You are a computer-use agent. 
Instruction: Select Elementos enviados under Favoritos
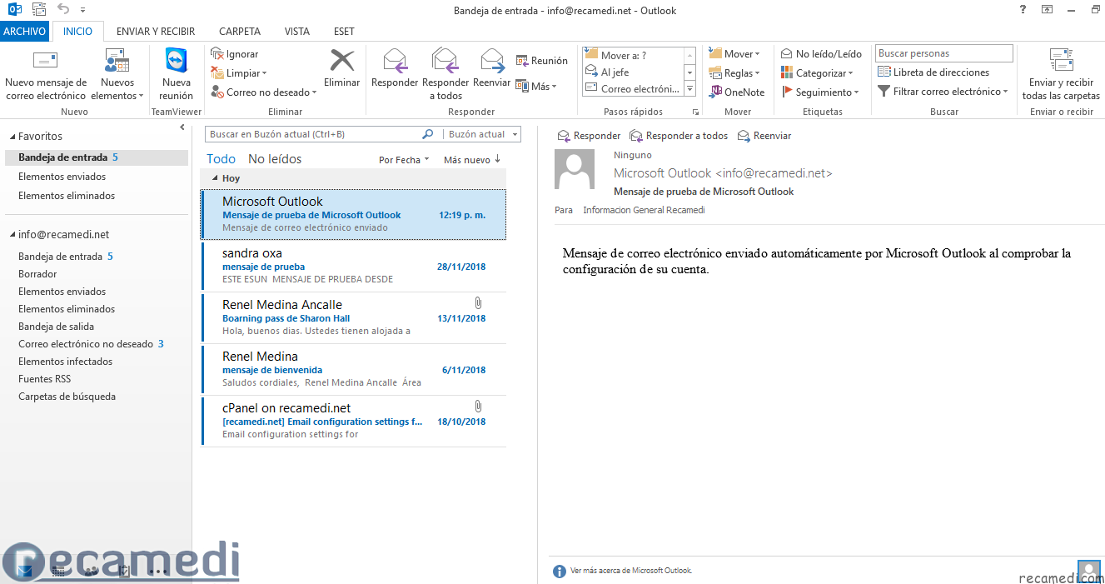click(x=62, y=177)
